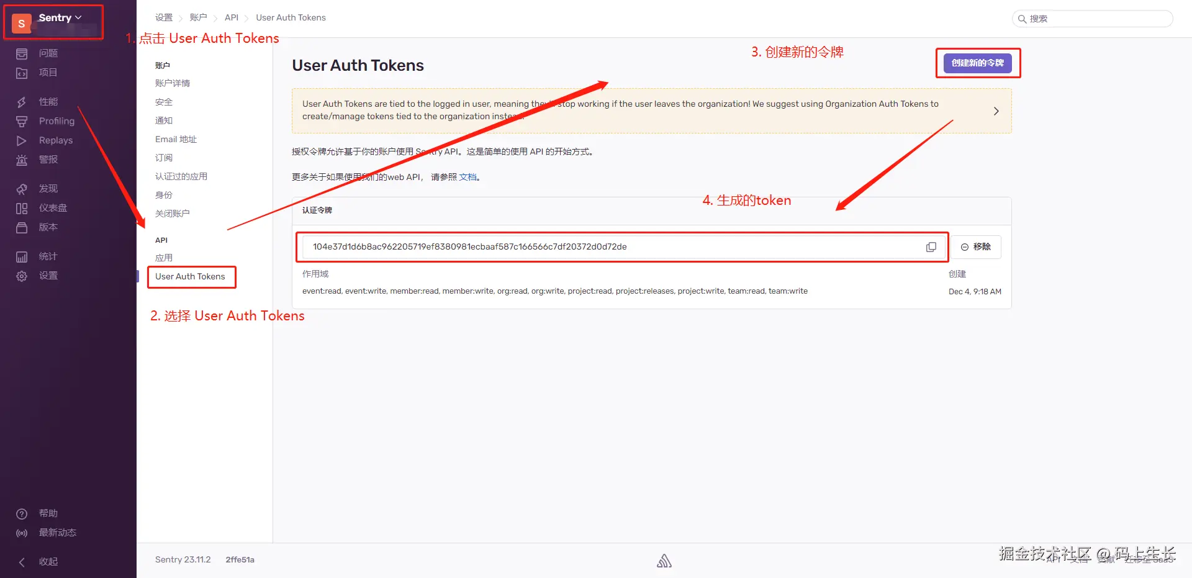Open 通知 settings menu item
Viewport: 1192px width, 578px height.
click(164, 120)
